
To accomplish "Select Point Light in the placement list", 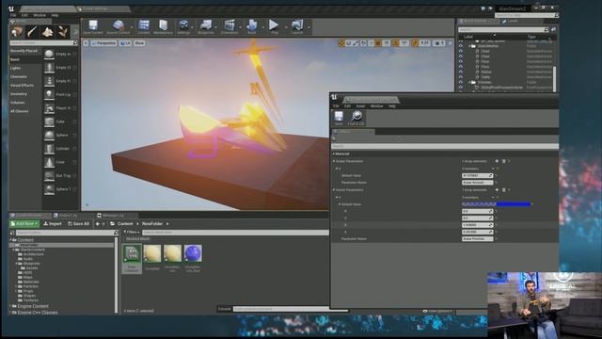I will 60,94.
